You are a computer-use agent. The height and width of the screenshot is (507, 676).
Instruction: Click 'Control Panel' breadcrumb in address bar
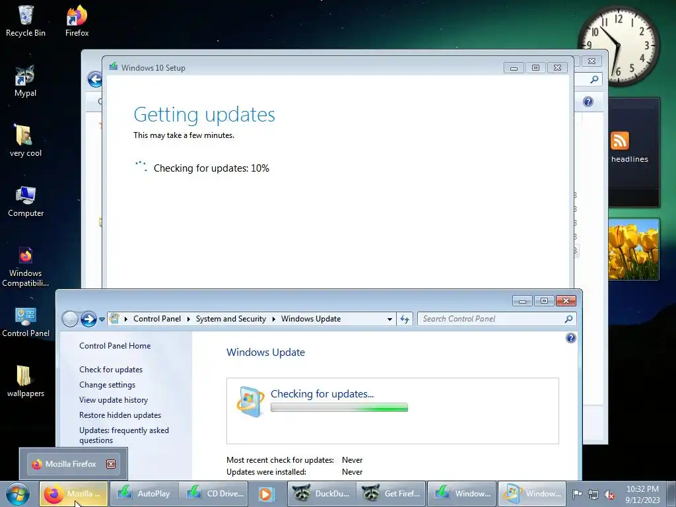point(157,319)
